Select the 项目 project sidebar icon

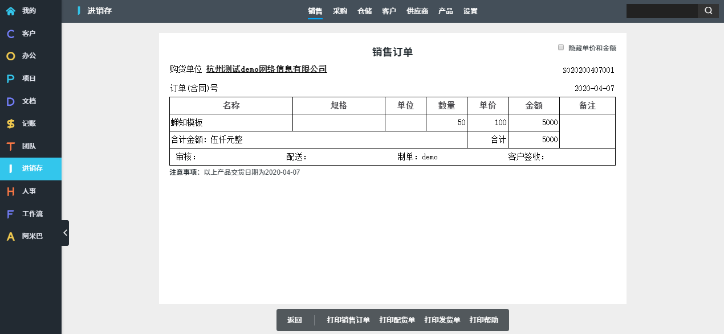coord(11,79)
